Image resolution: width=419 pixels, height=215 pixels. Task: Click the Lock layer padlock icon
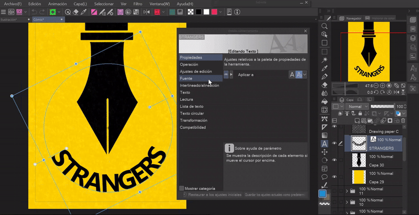point(360,114)
